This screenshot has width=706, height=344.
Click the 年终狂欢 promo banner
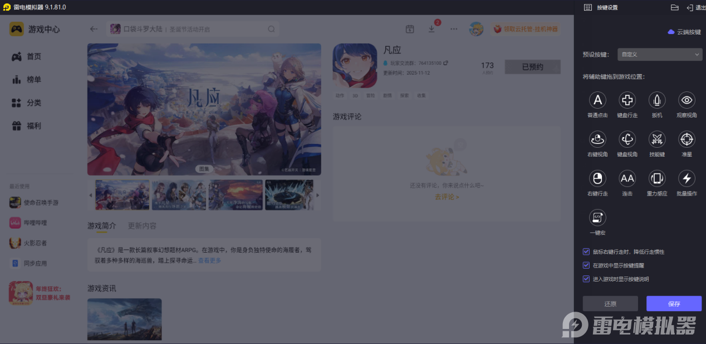pos(40,293)
